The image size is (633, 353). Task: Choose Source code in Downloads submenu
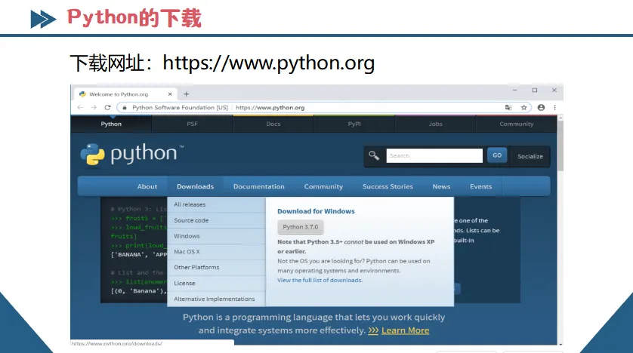216,220
